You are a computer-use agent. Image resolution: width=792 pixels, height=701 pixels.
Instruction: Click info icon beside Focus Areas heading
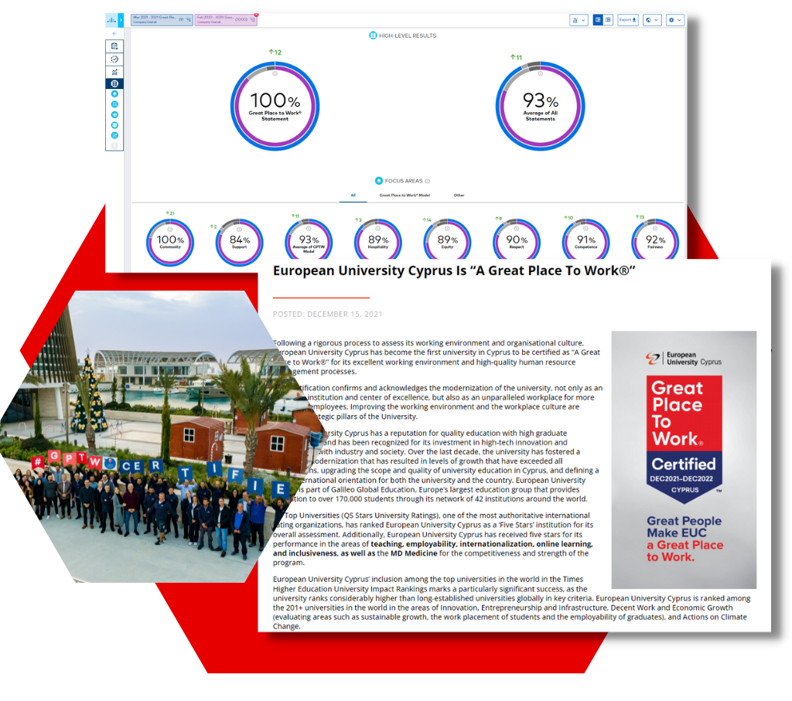click(x=427, y=181)
